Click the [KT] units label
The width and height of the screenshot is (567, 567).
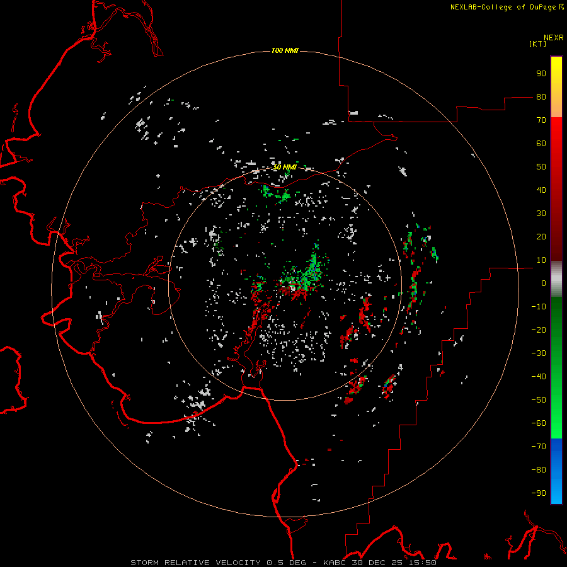click(x=538, y=43)
